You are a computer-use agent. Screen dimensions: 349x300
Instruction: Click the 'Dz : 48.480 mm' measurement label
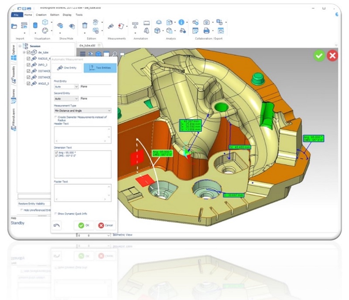240,147
